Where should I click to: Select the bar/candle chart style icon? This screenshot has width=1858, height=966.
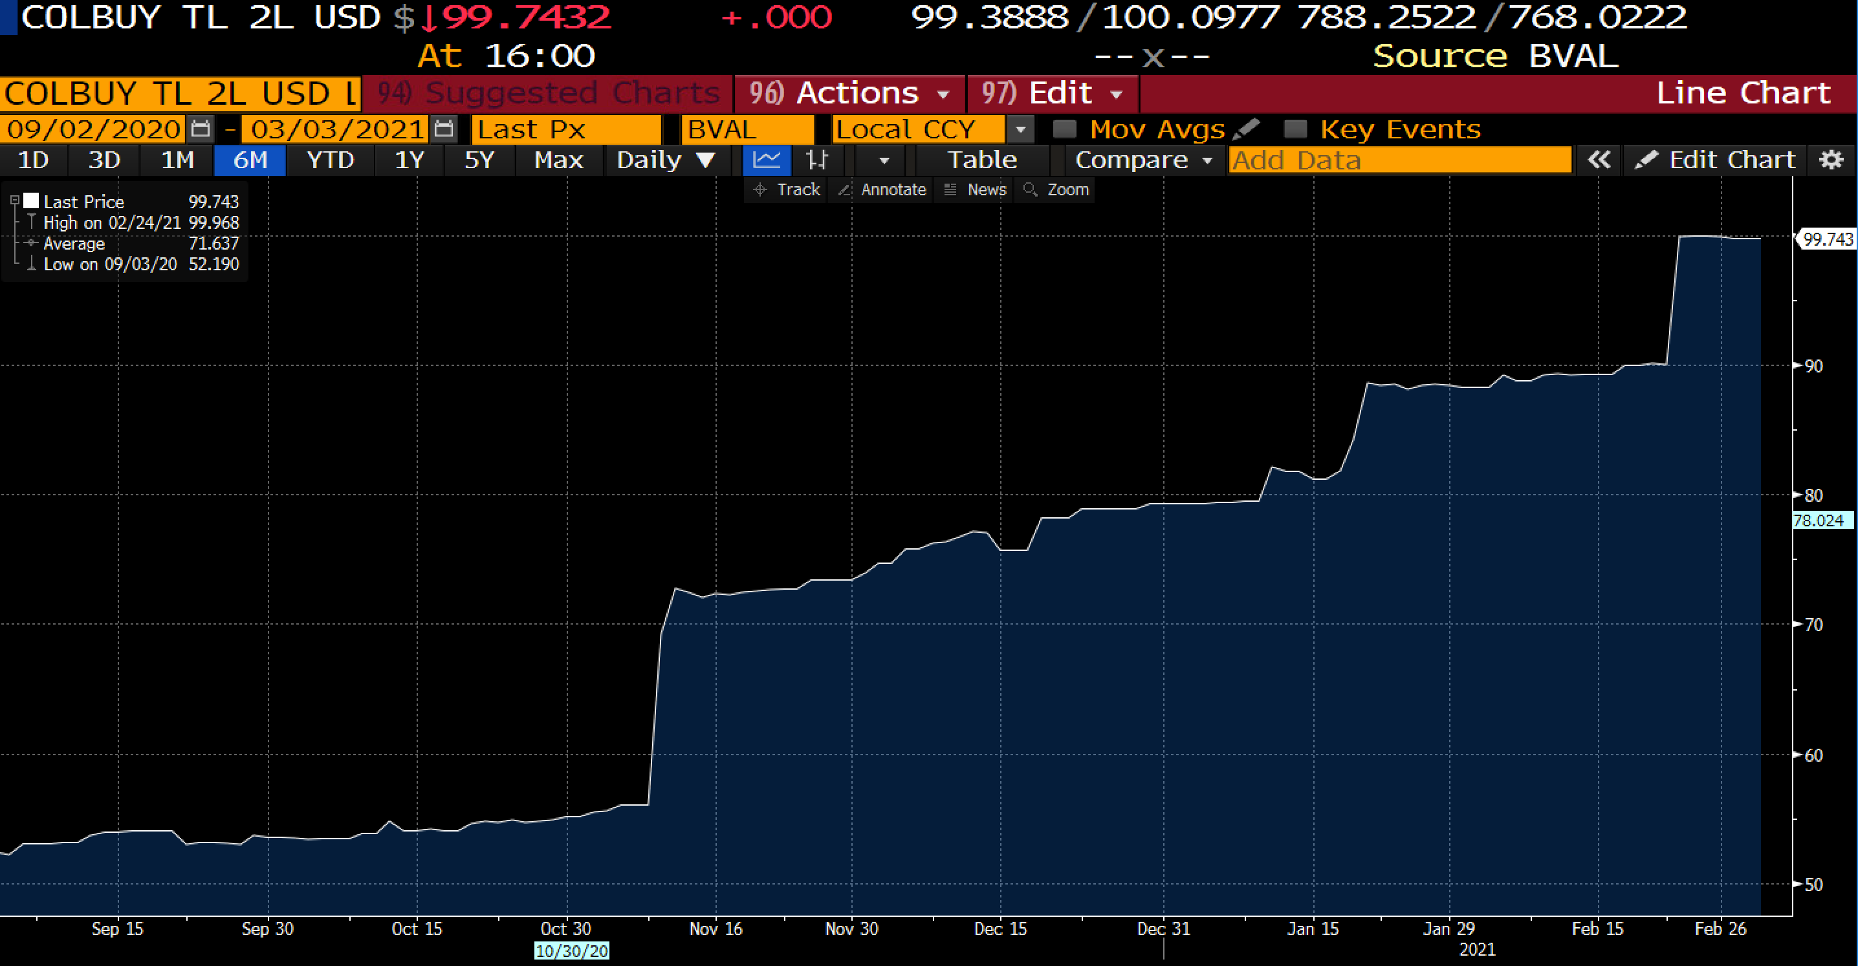[x=816, y=160]
